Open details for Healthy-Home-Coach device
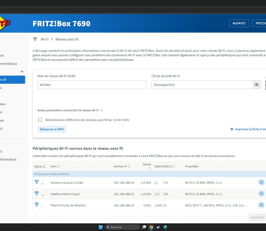 (x=261, y=193)
